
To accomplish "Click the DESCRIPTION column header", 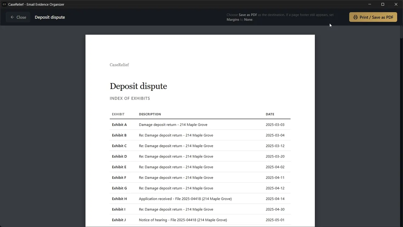I will (150, 114).
